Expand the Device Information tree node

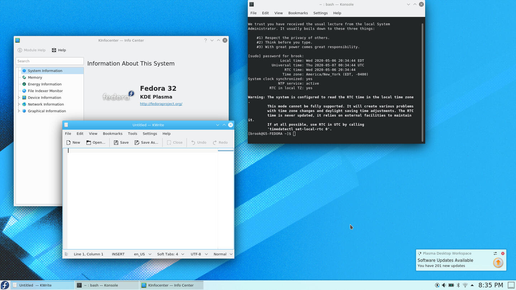pos(19,98)
